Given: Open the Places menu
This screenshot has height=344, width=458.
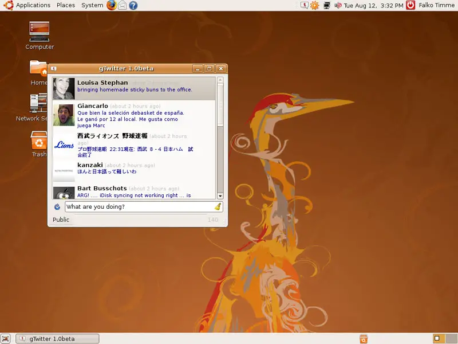Looking at the screenshot, I should pos(66,5).
